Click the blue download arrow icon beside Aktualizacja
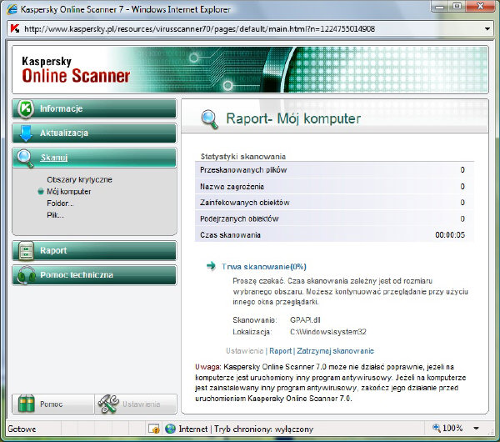This screenshot has width=500, height=442. point(26,133)
